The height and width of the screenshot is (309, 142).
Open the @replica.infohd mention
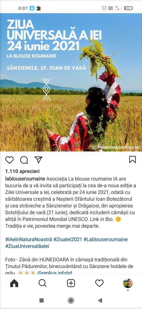(54, 273)
